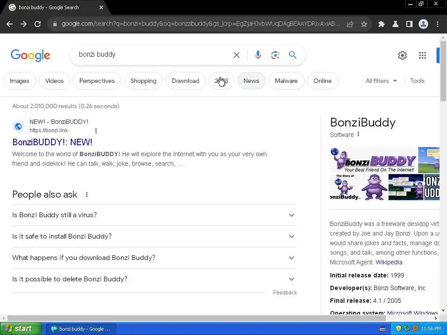
Task: Open People also ask three-dot options
Action: pyautogui.click(x=87, y=195)
